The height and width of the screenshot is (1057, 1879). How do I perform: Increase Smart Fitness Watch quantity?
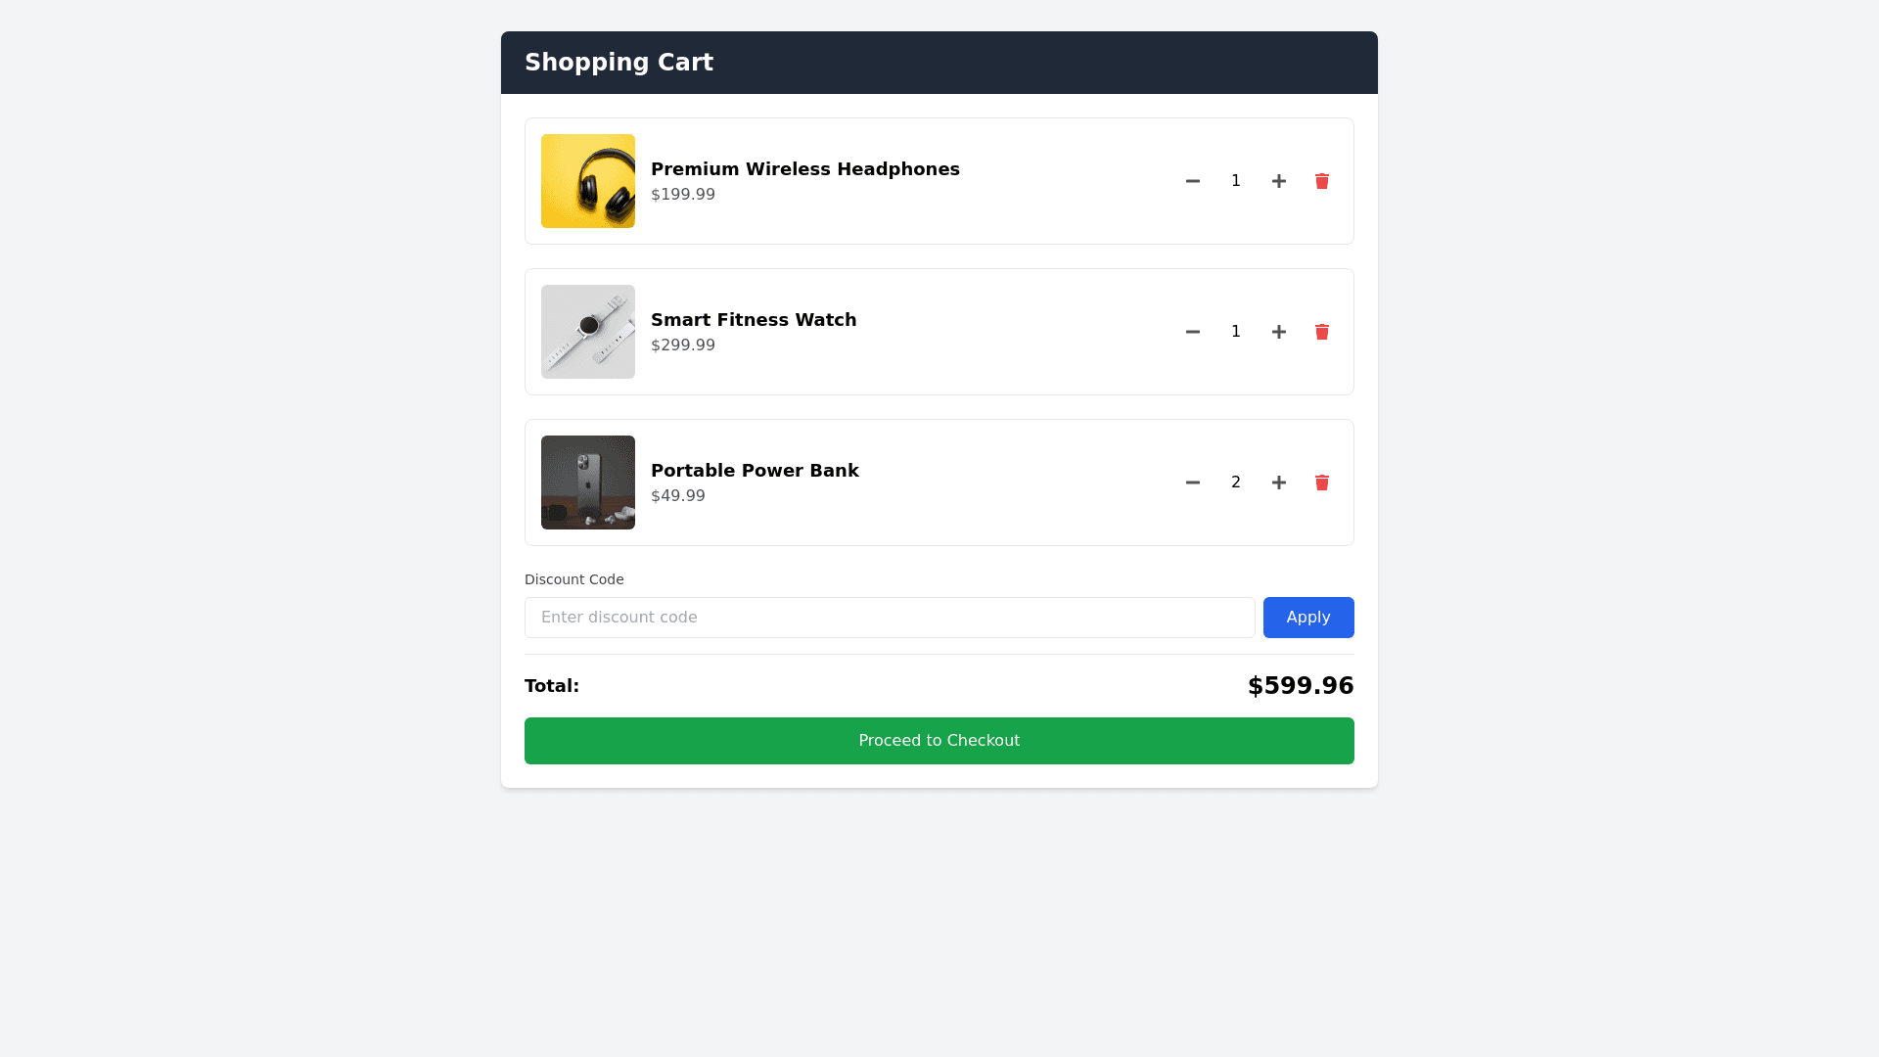(1278, 332)
